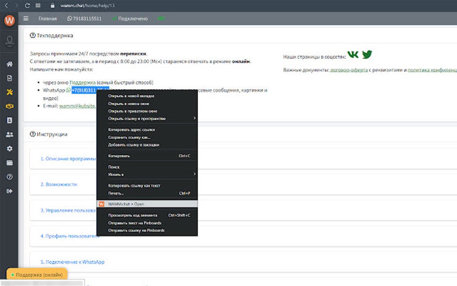Open instruction 1. Описание программы

pyautogui.click(x=68, y=159)
